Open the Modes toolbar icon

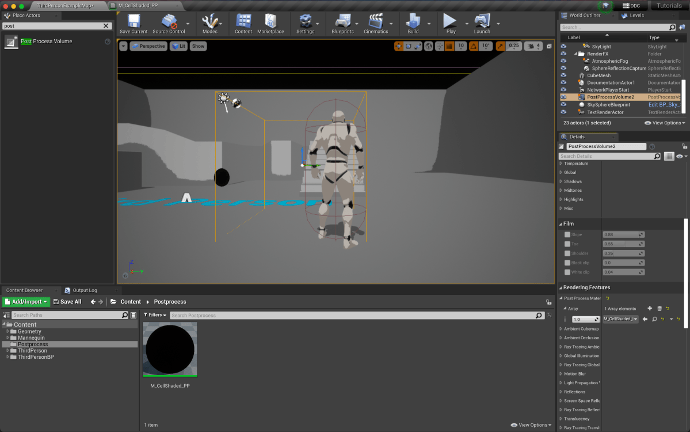tap(210, 24)
